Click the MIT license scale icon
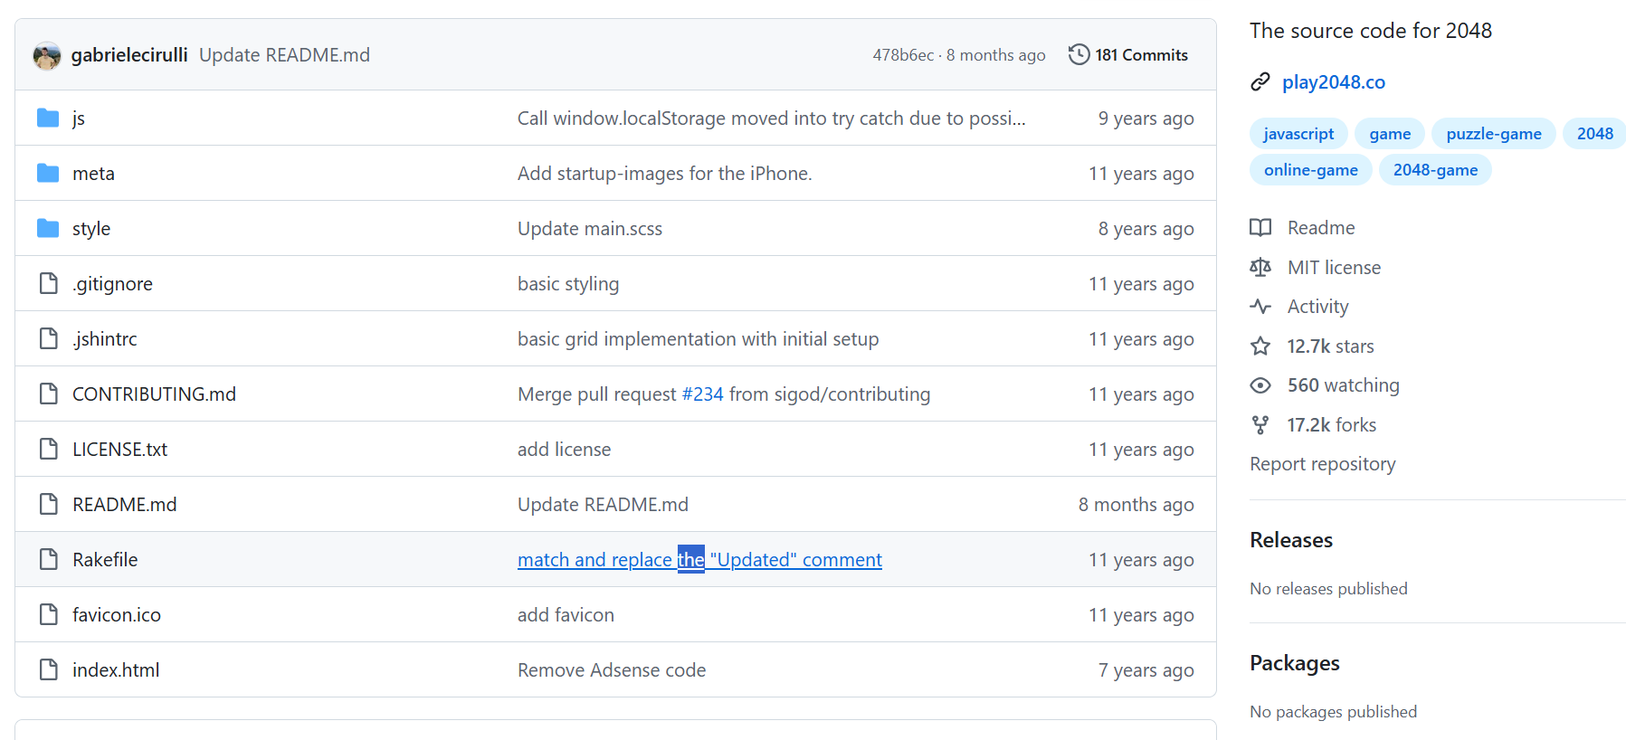 coord(1260,267)
